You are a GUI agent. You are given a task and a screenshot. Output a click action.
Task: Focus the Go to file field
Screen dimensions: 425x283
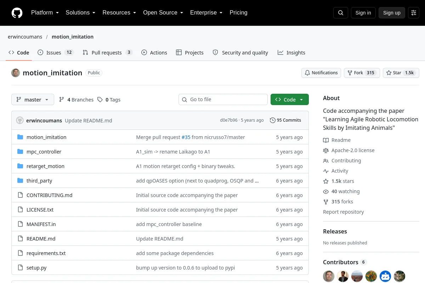tap(223, 99)
